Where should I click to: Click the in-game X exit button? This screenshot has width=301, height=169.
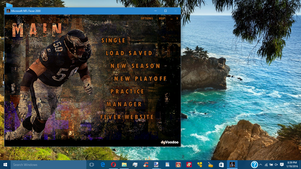click(177, 18)
